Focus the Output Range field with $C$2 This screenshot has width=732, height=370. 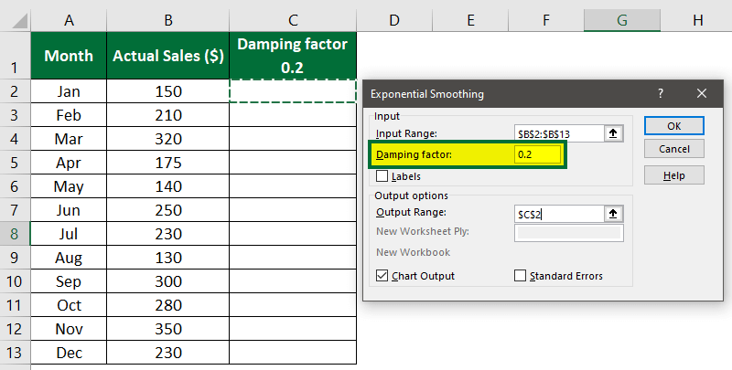click(x=559, y=214)
